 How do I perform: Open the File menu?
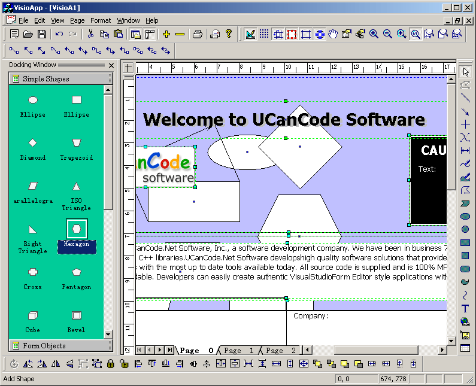click(23, 20)
